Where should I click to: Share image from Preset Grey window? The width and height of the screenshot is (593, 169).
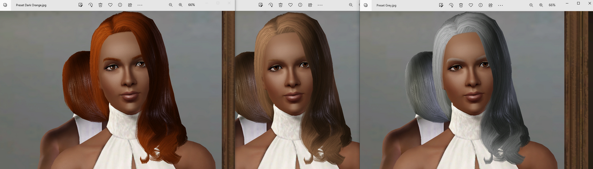click(491, 5)
